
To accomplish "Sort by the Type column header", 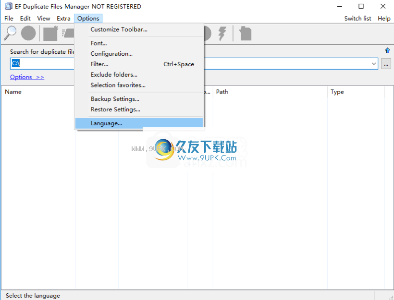I will click(x=356, y=92).
